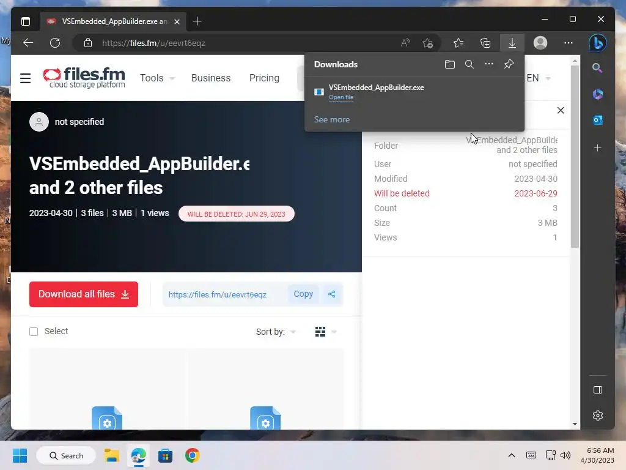This screenshot has height=470, width=626.
Task: Launch Google Chrome from taskbar
Action: [192, 455]
